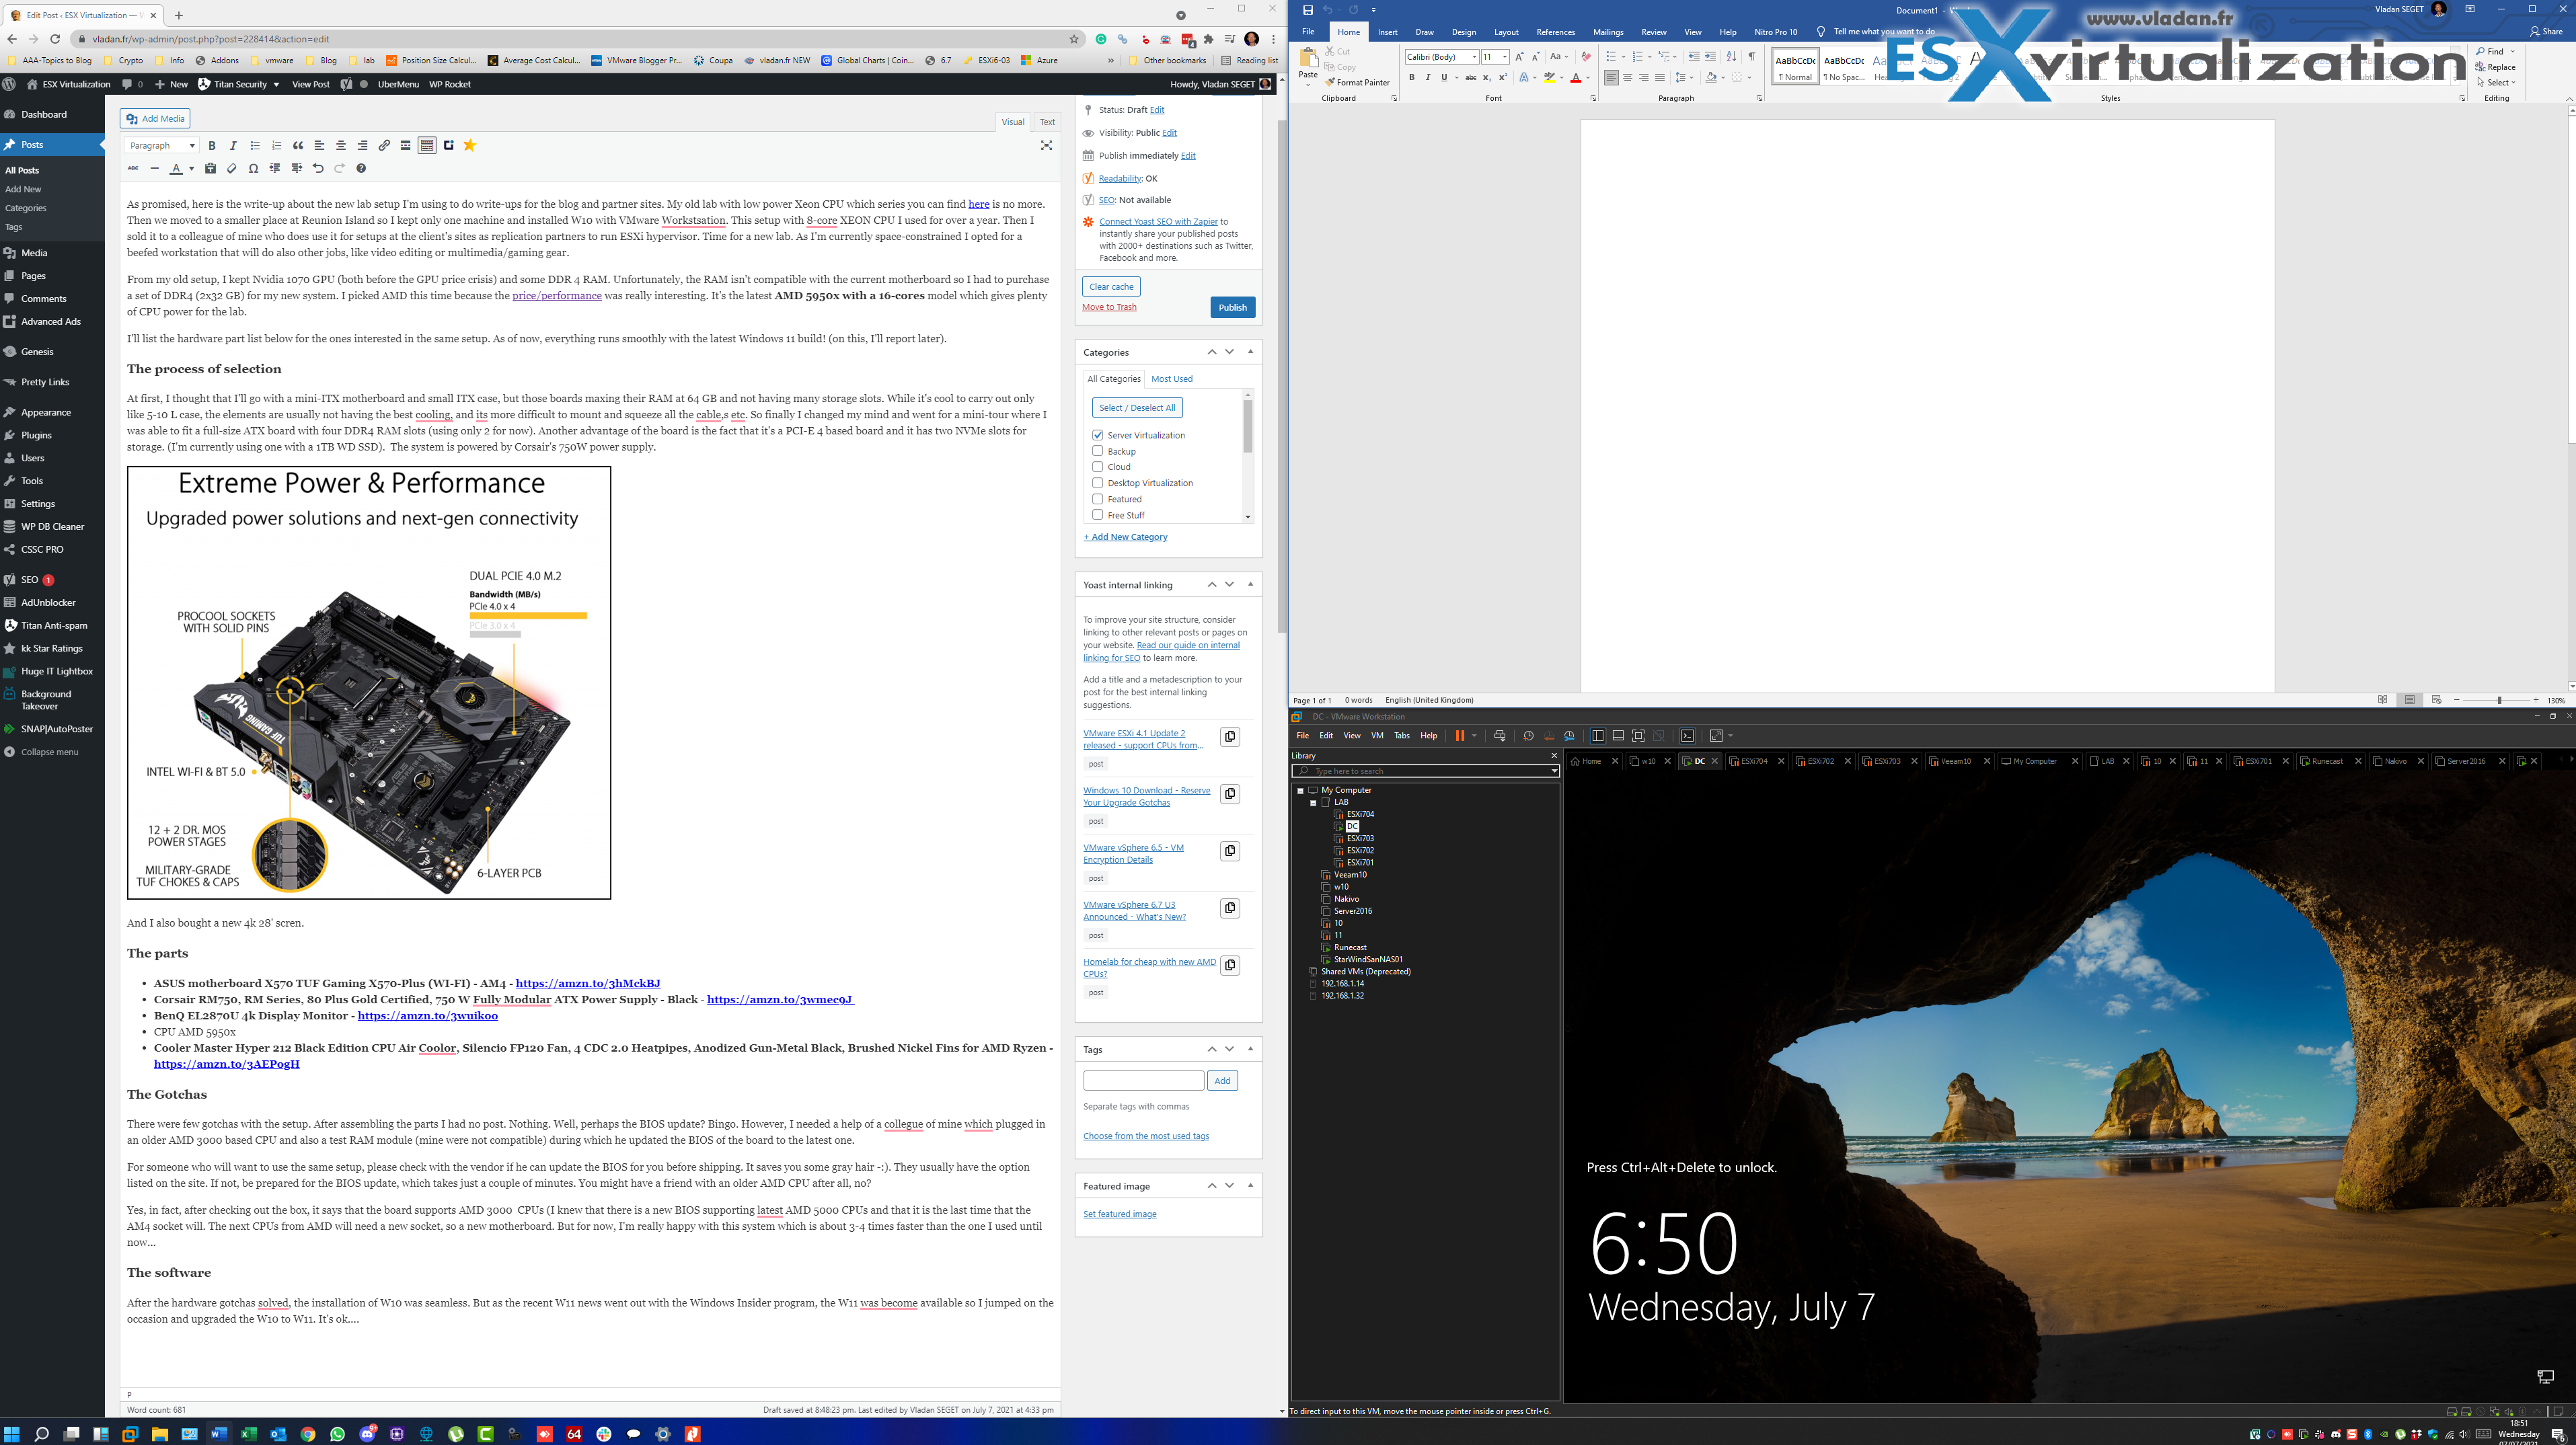Enter full screen mode in VMware toolbar
Viewport: 2576px width, 1445px height.
tap(1638, 736)
